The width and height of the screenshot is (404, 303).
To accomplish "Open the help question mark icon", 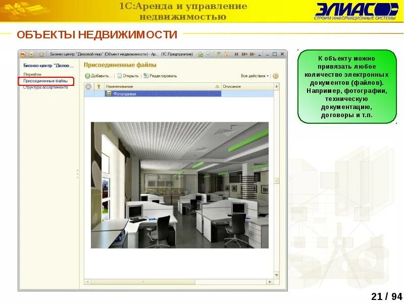I will coord(275,76).
